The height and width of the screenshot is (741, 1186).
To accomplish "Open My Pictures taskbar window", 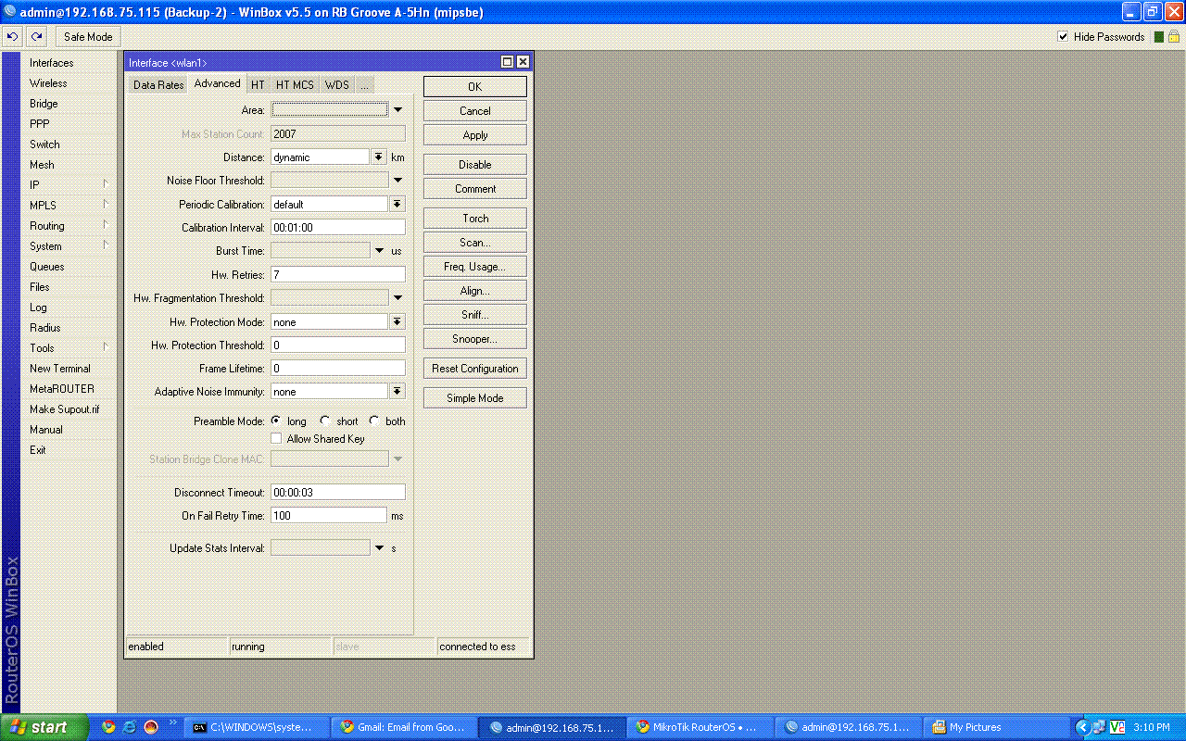I will tap(995, 727).
